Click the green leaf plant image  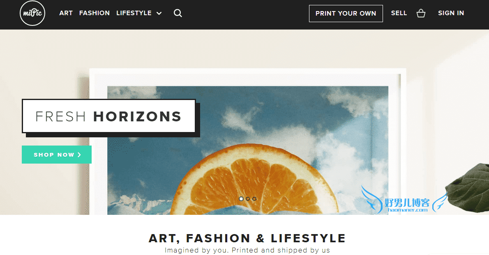click(x=468, y=188)
